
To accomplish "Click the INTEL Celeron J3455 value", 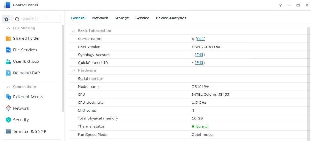I will click(x=210, y=95).
